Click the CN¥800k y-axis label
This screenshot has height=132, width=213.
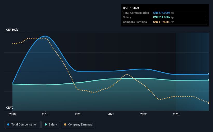[x=12, y=30]
